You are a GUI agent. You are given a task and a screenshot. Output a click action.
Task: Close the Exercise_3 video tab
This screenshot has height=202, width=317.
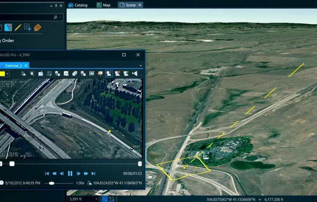click(x=26, y=65)
